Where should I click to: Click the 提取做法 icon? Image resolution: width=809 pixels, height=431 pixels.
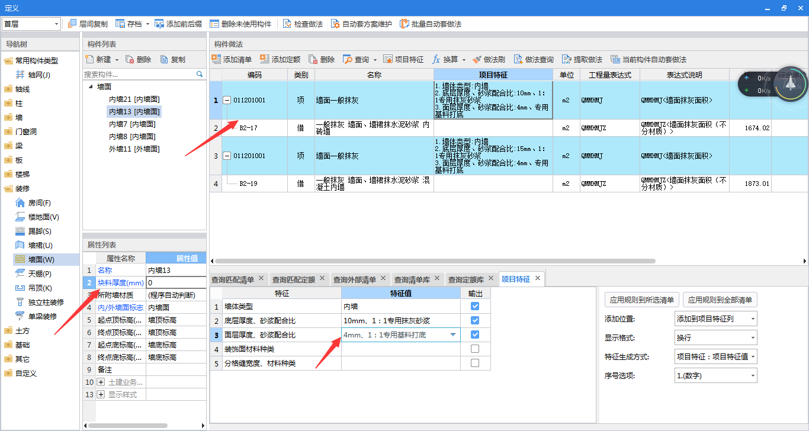(567, 59)
